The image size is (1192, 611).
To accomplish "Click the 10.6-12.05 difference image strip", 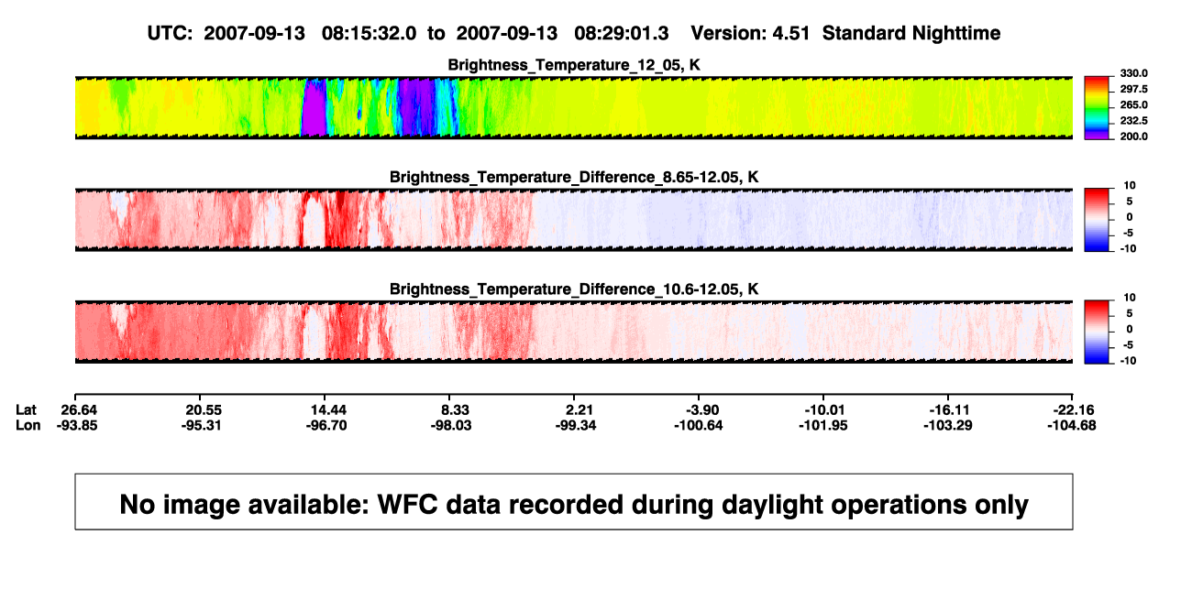I will (x=573, y=332).
